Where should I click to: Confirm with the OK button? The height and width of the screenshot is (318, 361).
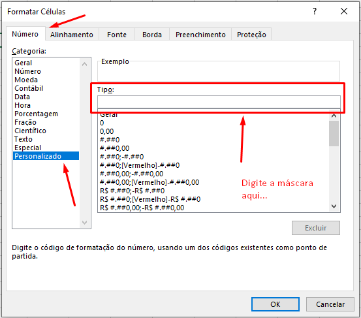(x=275, y=304)
